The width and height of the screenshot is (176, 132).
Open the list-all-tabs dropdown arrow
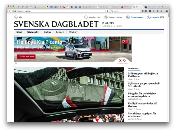[x=166, y=7]
